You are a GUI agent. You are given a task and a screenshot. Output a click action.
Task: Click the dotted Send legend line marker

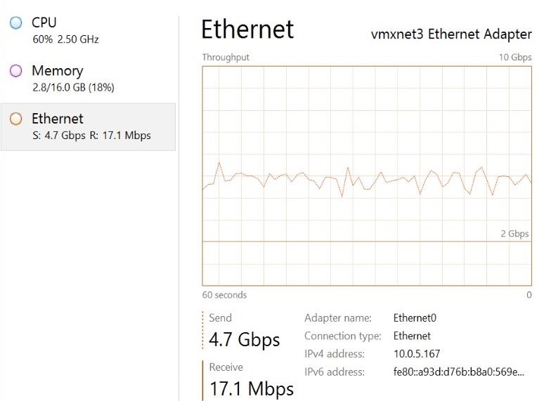pyautogui.click(x=202, y=330)
